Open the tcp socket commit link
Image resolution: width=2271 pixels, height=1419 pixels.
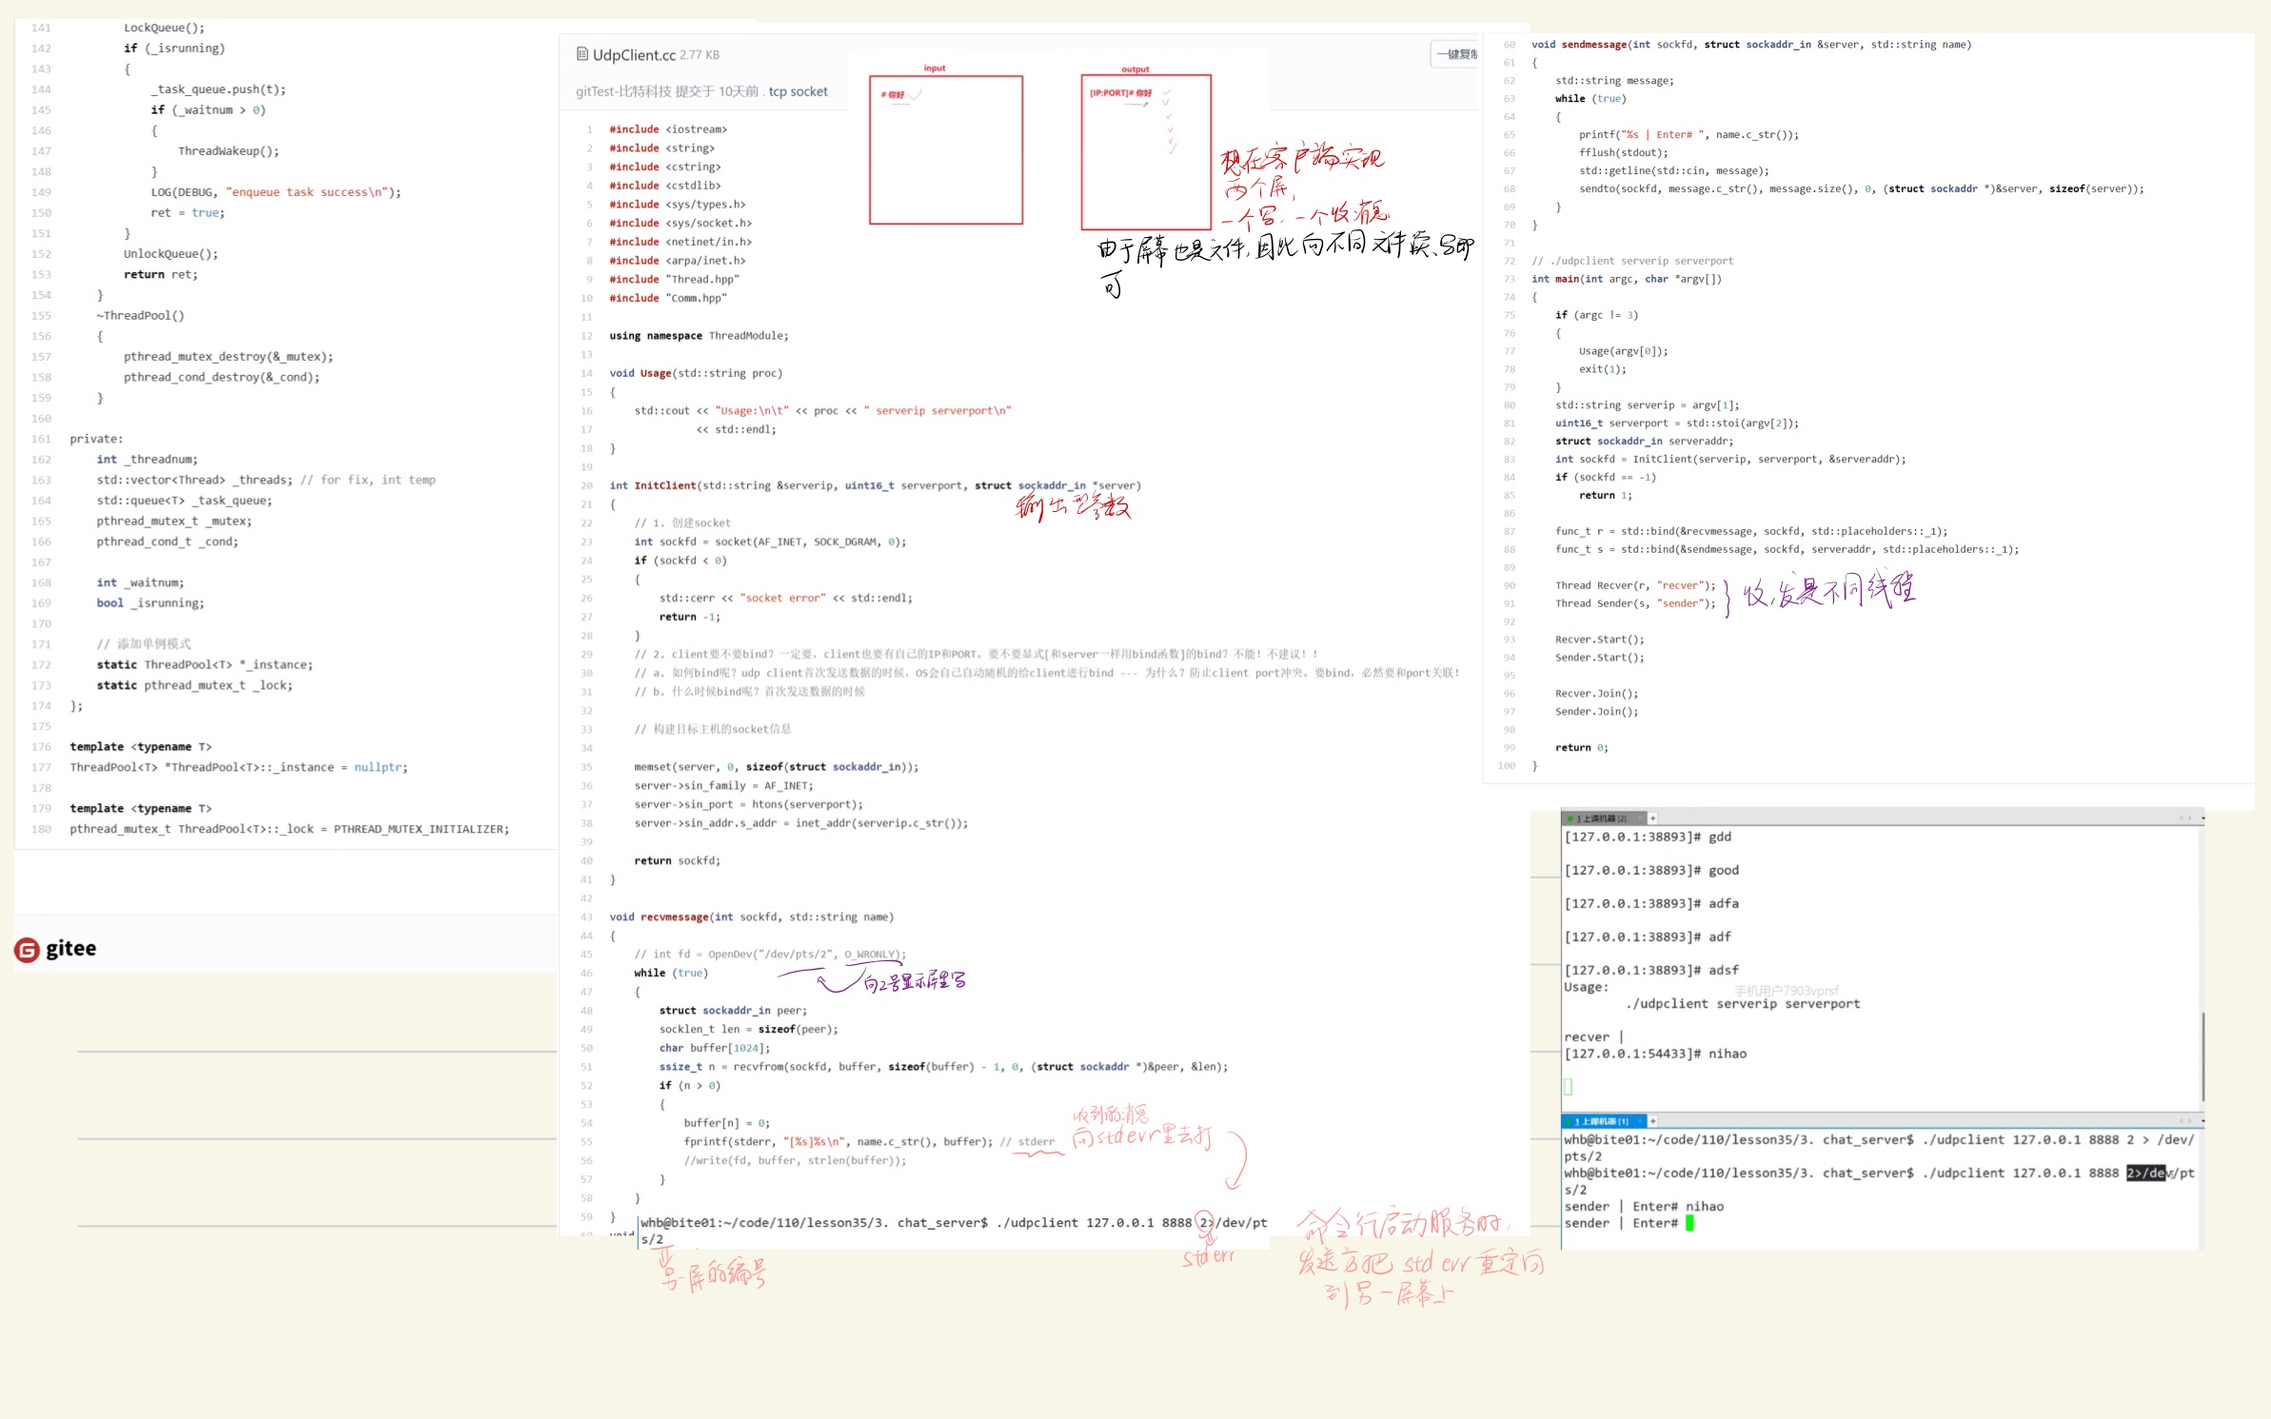pos(798,91)
